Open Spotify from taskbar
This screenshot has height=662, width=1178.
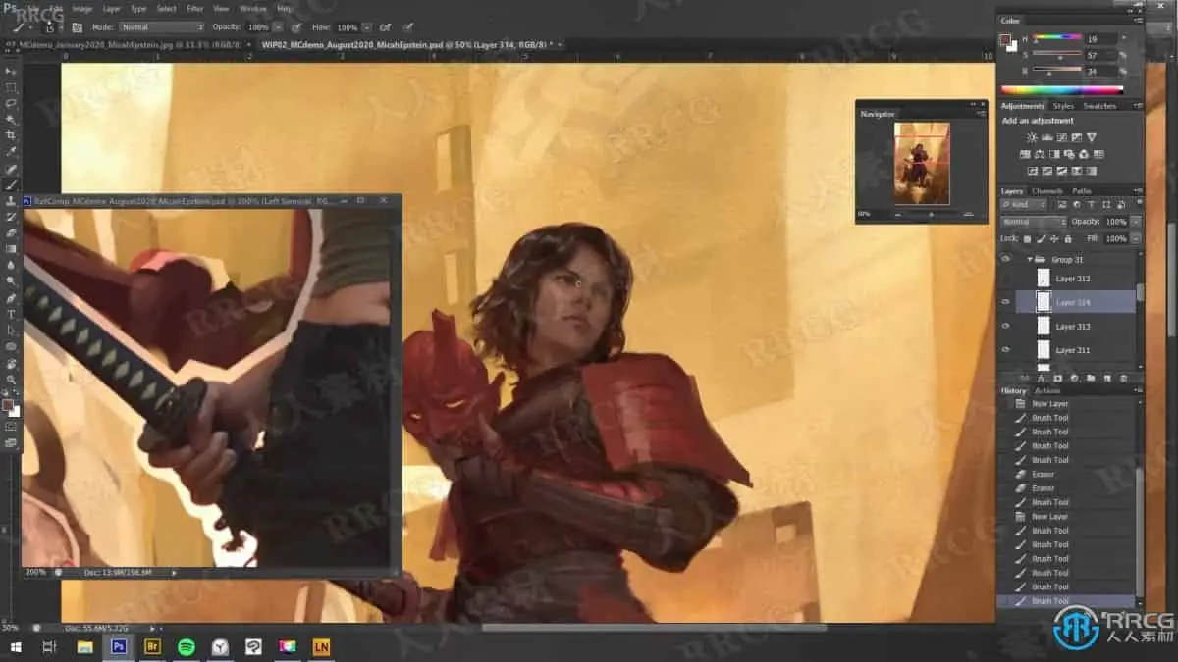[x=186, y=646]
